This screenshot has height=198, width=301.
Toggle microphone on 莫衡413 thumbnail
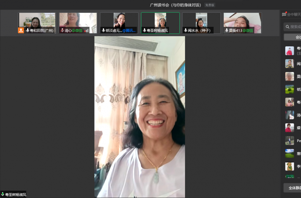pyautogui.click(x=227, y=30)
